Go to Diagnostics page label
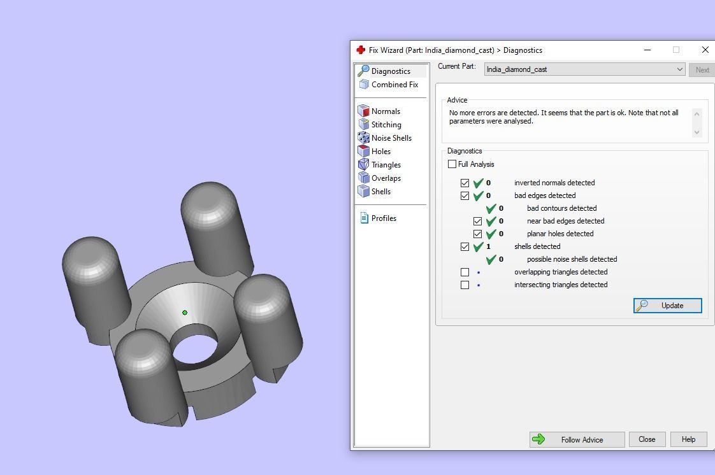The image size is (715, 475). (391, 71)
